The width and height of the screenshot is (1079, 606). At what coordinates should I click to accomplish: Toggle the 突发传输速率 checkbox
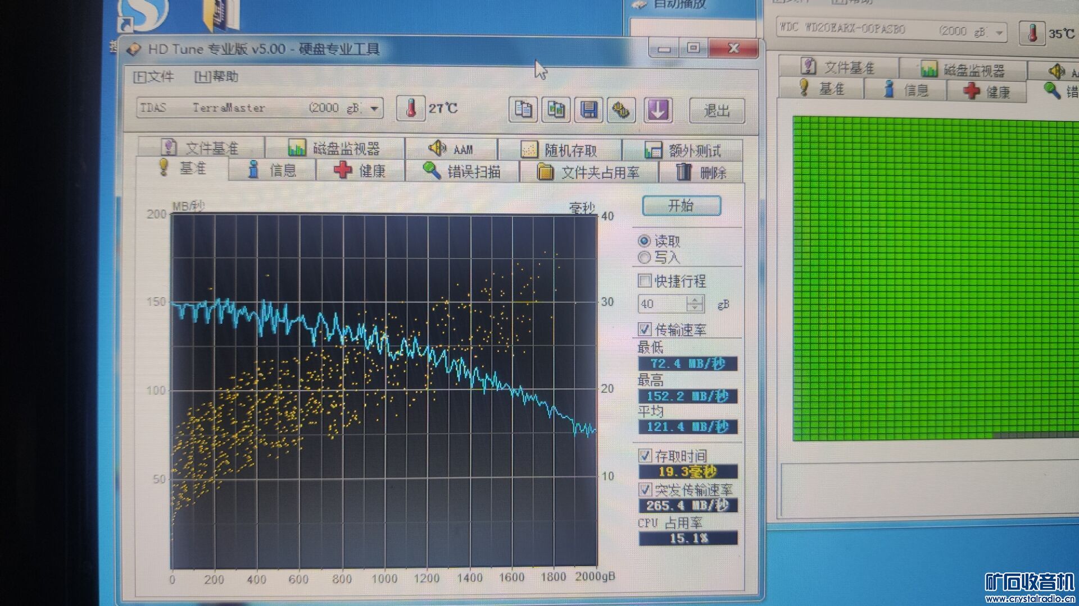click(645, 489)
